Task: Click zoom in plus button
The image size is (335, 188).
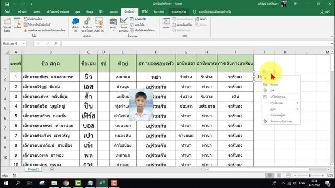Action: [323, 175]
